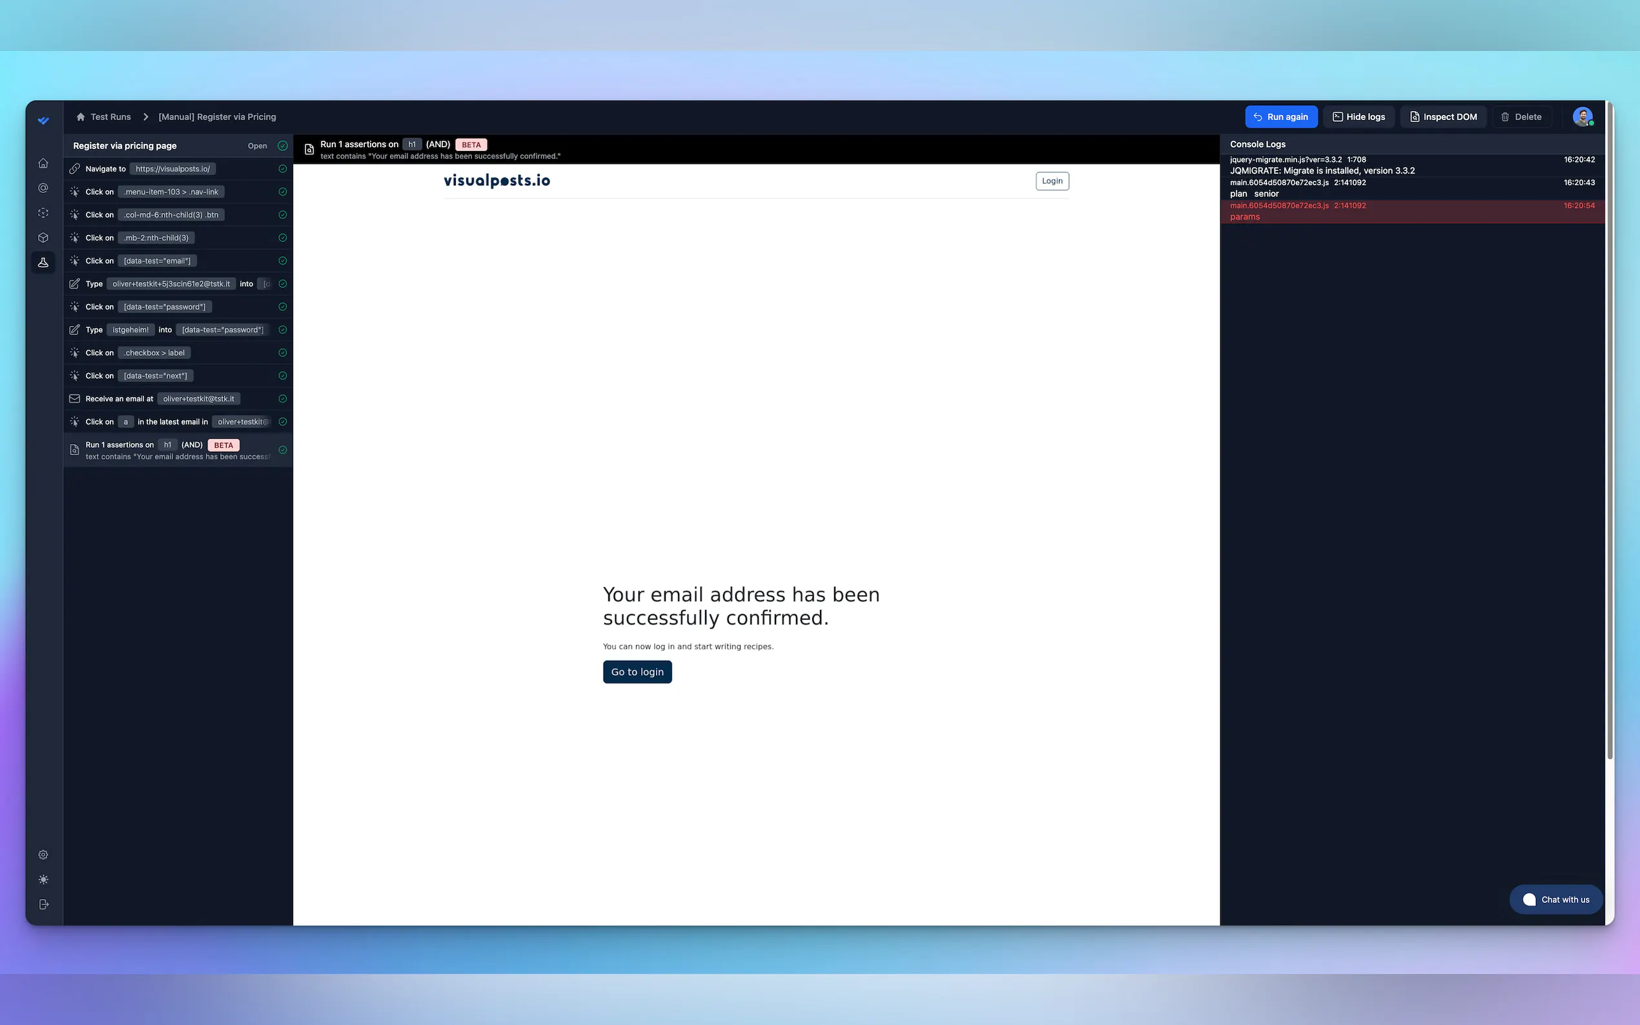Open the email @ section in sidebar
The width and height of the screenshot is (1640, 1025).
click(43, 188)
